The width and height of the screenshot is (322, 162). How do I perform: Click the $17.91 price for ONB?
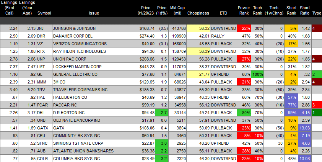tap(146, 120)
